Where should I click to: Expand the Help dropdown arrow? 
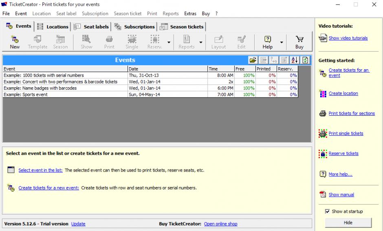point(282,42)
